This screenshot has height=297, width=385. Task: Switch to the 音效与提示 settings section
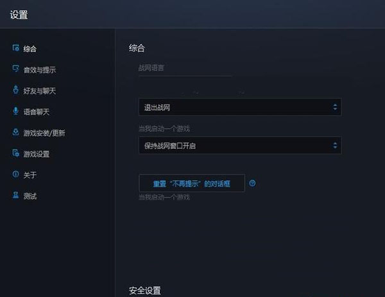pyautogui.click(x=40, y=70)
